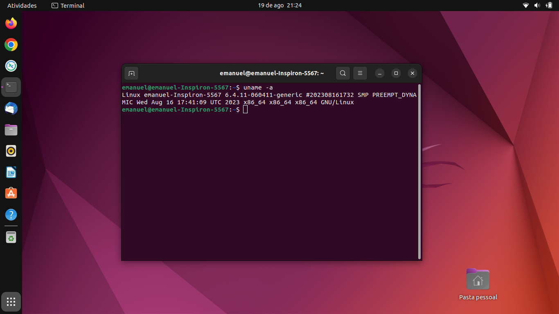Viewport: 559px width, 314px height.
Task: Open the clock and calendar panel
Action: (x=280, y=6)
